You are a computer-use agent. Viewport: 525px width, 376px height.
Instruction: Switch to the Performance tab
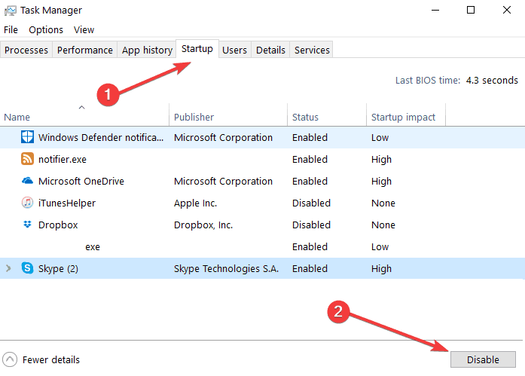click(85, 50)
